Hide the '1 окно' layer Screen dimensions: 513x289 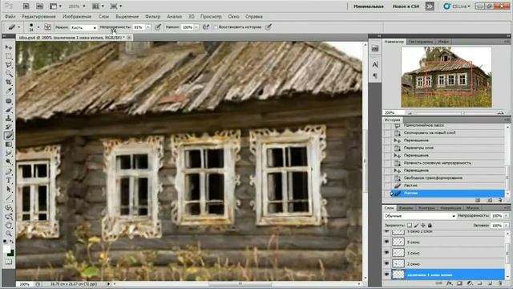387,253
